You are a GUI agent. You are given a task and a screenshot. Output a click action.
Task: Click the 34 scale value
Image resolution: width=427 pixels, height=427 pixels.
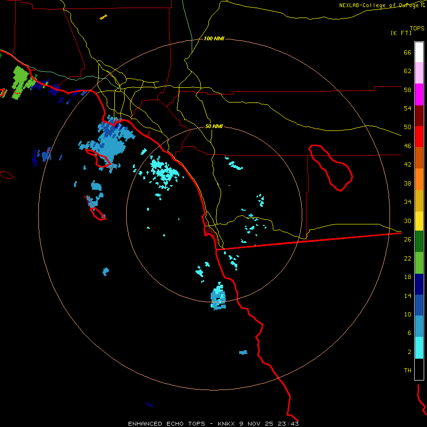[x=408, y=202]
